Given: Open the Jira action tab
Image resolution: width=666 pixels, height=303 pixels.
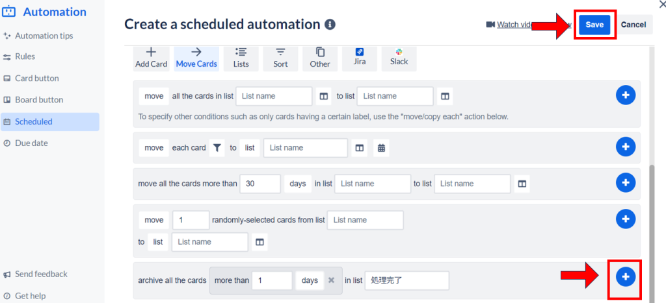Looking at the screenshot, I should (x=360, y=58).
